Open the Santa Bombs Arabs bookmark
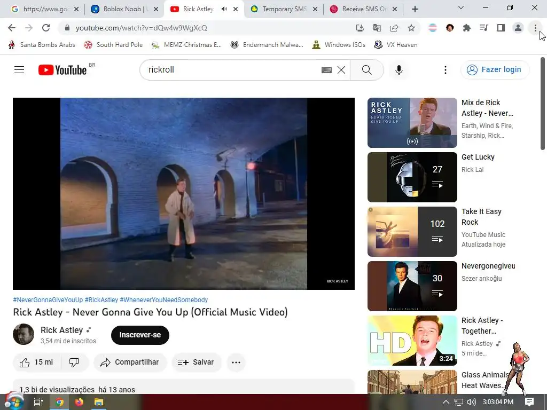The width and height of the screenshot is (547, 410). click(42, 45)
